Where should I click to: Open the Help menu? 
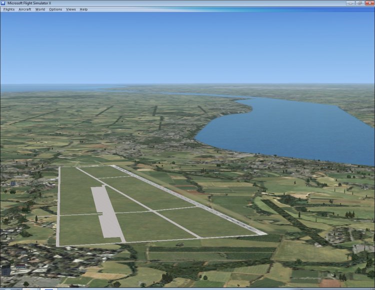tap(83, 9)
